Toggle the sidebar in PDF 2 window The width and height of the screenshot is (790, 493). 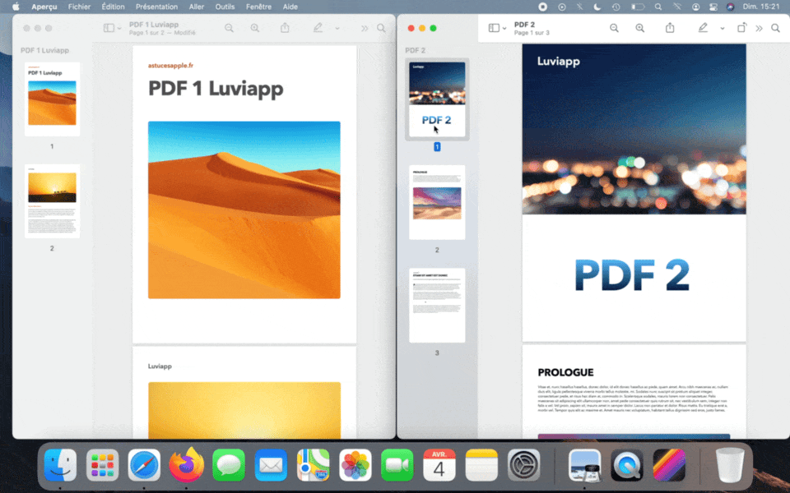tap(495, 27)
